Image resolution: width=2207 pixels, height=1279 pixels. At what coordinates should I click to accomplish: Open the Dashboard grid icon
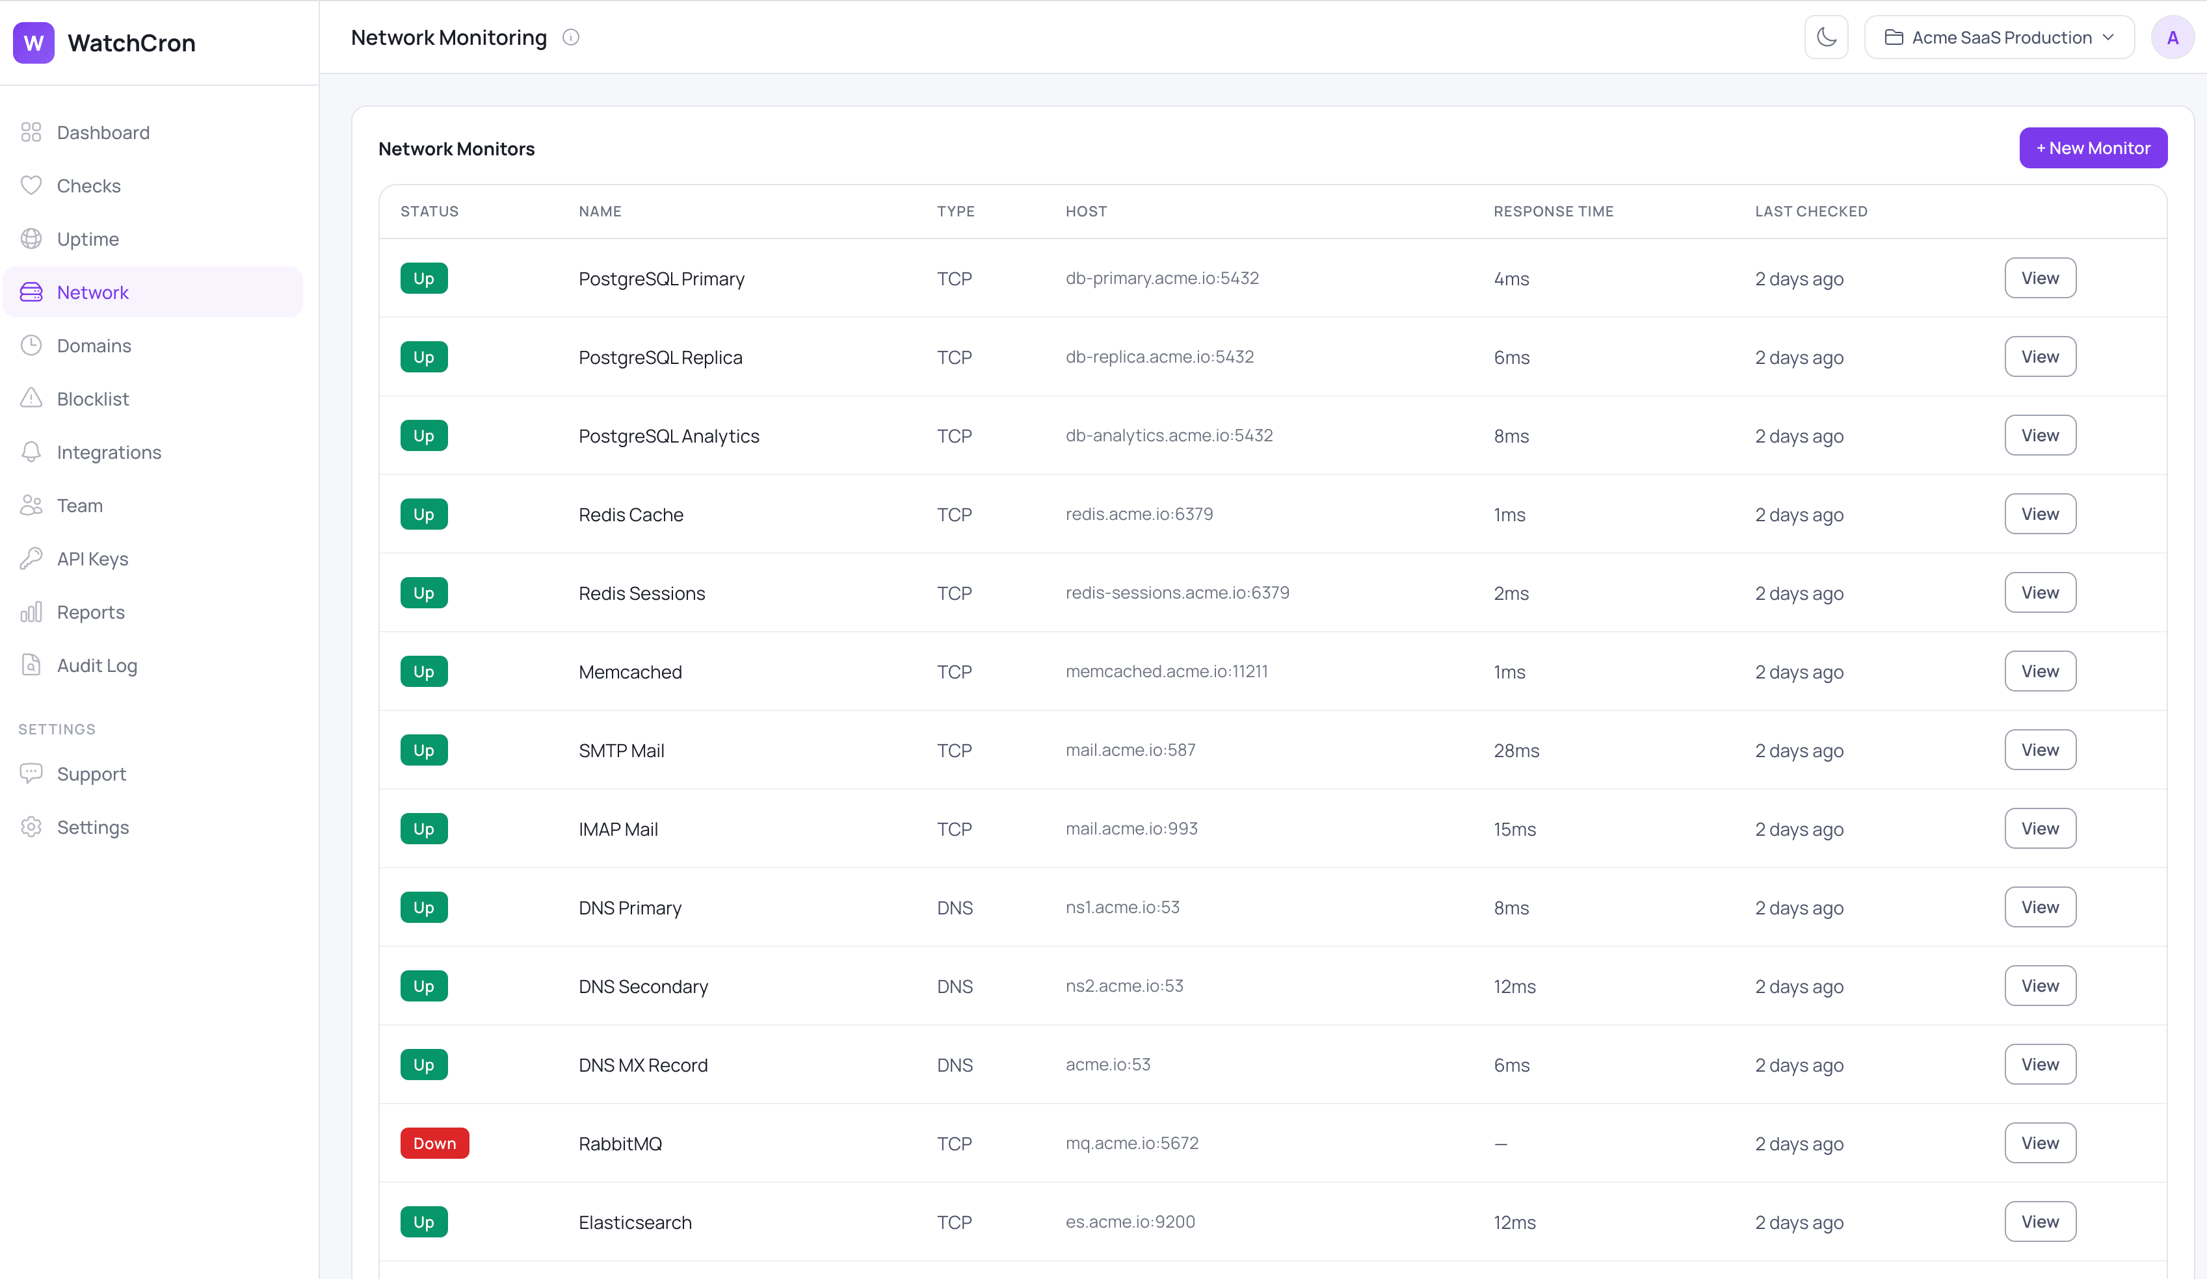coord(31,132)
